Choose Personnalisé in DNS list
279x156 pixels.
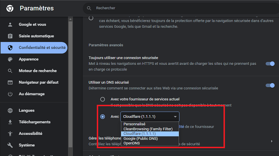coord(150,124)
